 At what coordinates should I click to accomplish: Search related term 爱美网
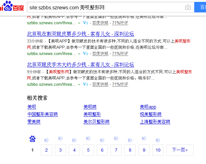(x=34, y=122)
